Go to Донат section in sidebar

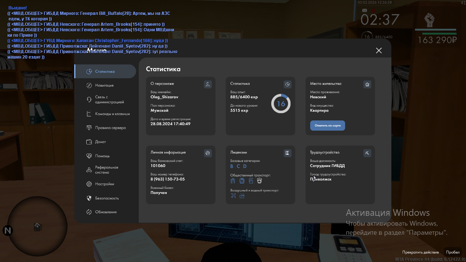click(x=100, y=142)
